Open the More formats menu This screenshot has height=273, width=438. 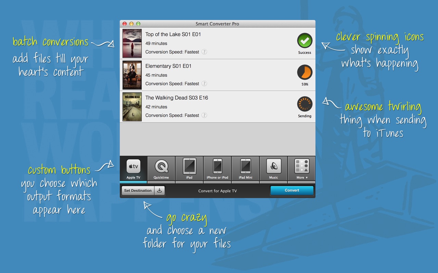point(301,169)
